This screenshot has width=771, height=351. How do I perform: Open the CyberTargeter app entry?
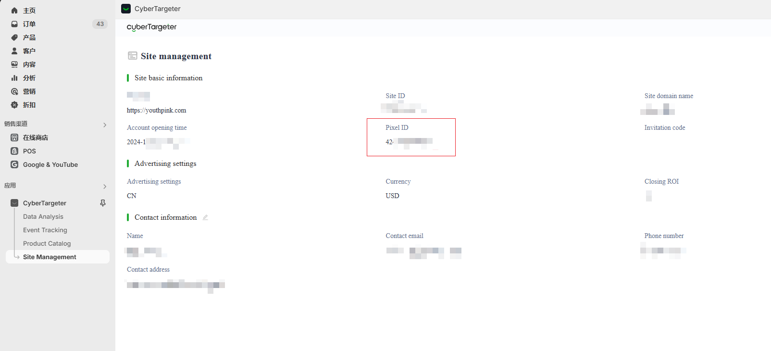point(45,203)
